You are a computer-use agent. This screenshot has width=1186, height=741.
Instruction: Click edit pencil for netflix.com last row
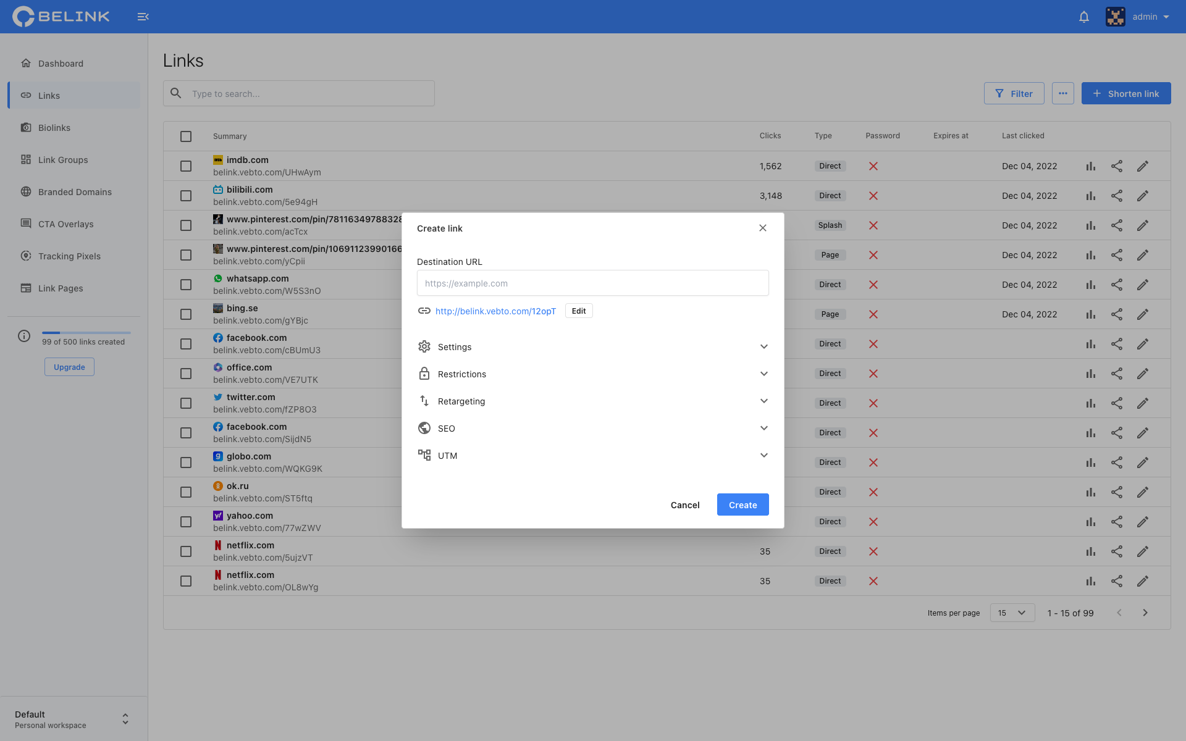[1142, 581]
